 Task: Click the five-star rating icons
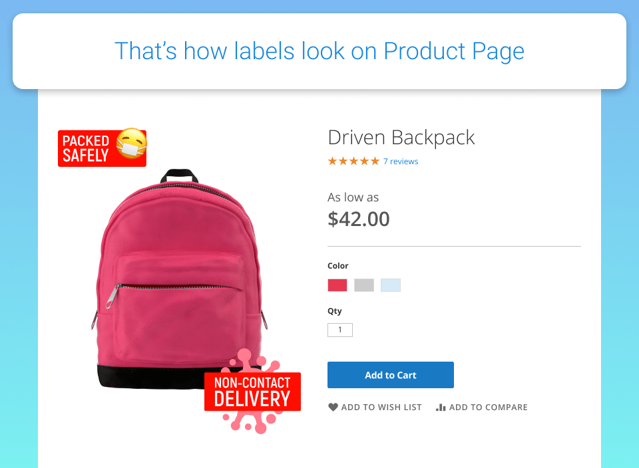coord(353,161)
